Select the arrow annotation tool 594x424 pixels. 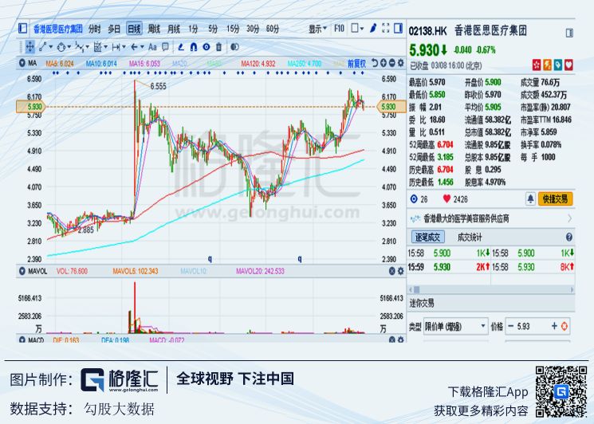click(x=134, y=47)
